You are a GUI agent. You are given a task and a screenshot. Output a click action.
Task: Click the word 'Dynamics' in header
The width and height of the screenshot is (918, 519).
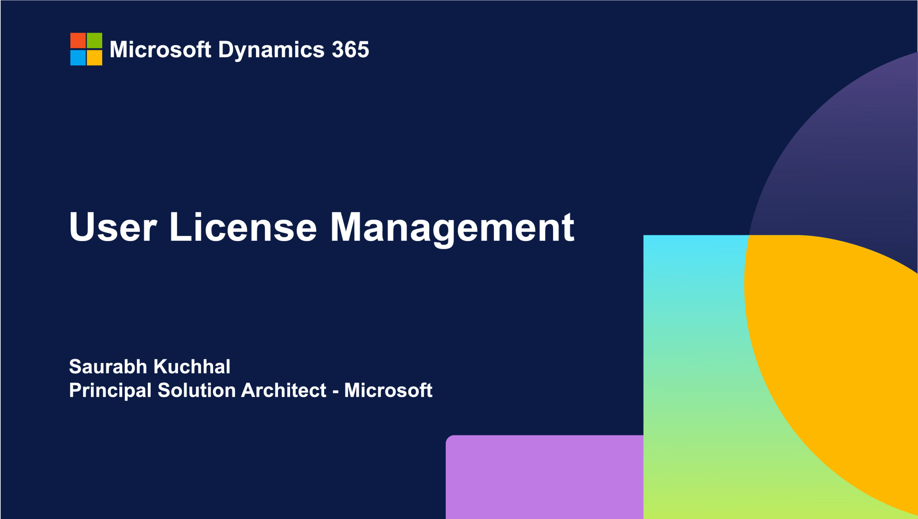(271, 49)
